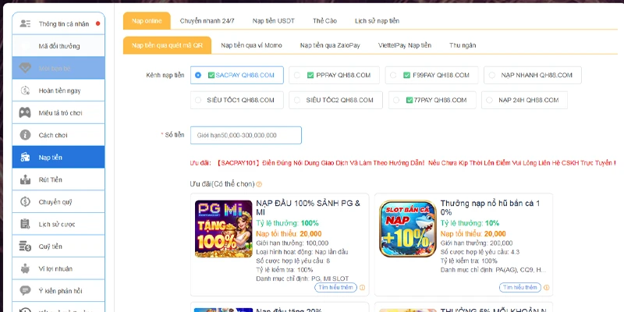Click the PG MI TẶNG 100% promo thumbnail
Screen dimensions: 624x312
click(x=224, y=229)
